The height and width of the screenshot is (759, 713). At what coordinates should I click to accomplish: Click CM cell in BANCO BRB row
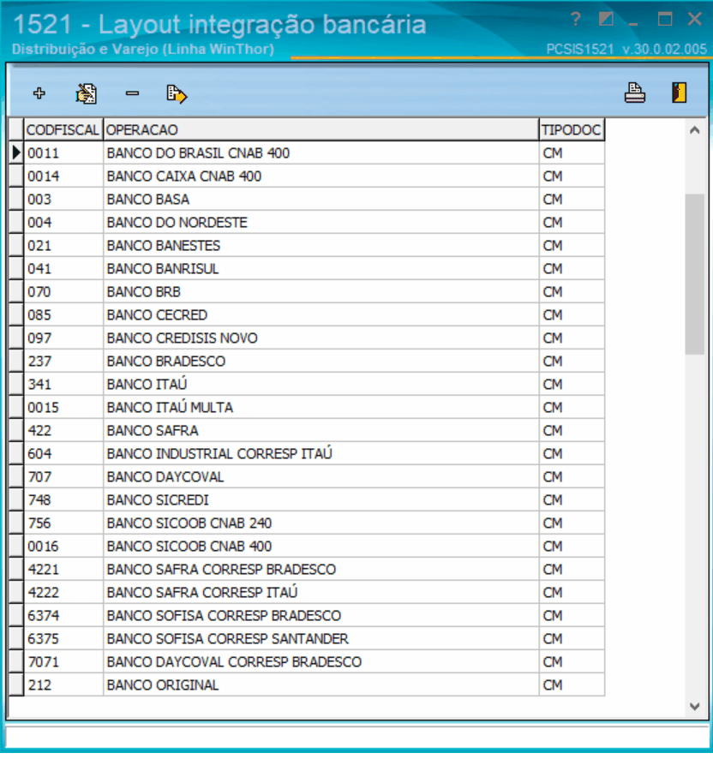pos(572,292)
